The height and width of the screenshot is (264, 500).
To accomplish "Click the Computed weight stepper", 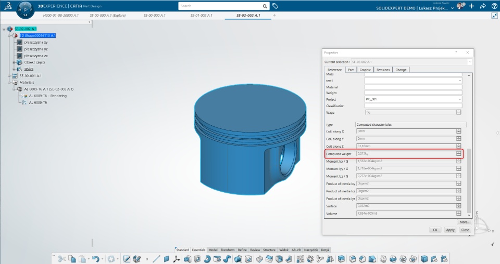I will pyautogui.click(x=458, y=154).
